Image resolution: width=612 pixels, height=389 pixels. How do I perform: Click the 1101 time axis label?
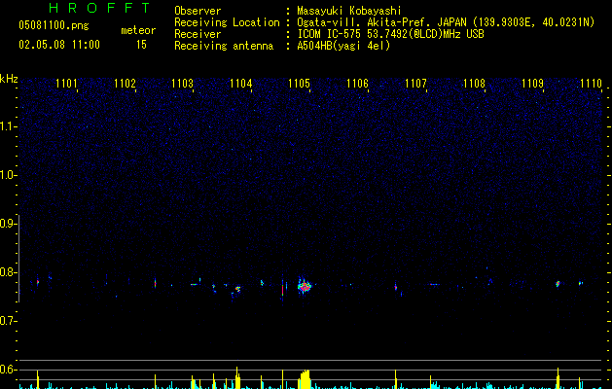click(x=66, y=84)
